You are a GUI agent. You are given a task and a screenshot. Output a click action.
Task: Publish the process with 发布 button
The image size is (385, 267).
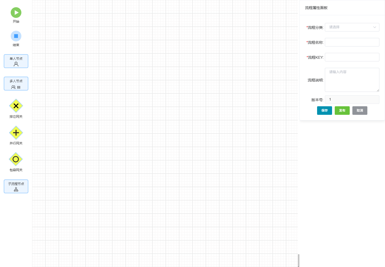[342, 111]
